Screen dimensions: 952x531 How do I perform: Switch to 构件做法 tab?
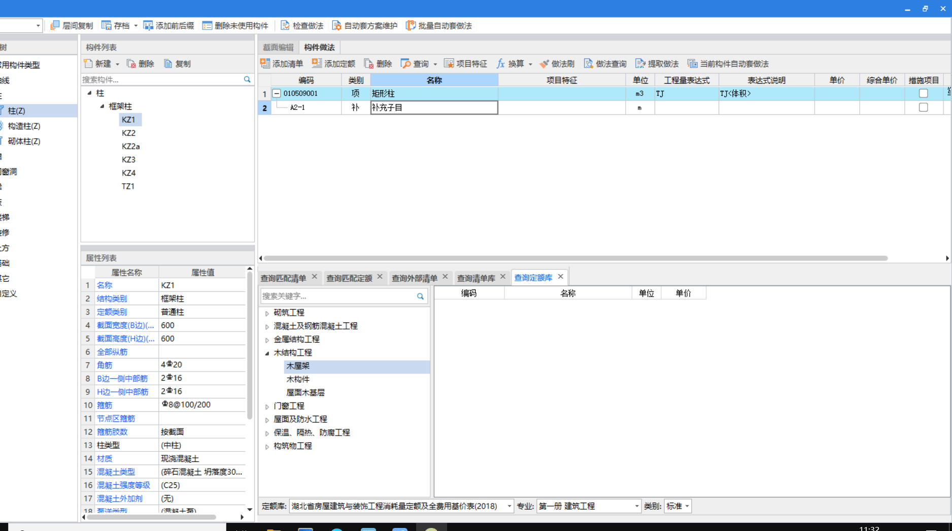click(x=319, y=47)
